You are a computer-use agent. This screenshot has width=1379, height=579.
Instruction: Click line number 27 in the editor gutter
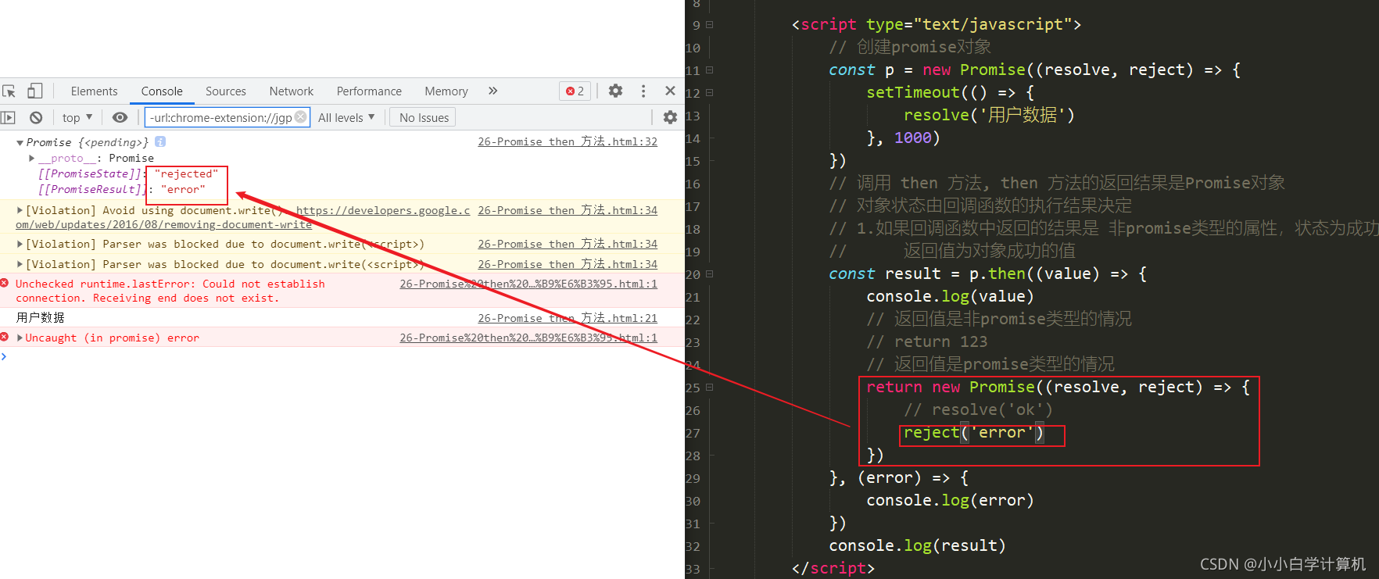[x=693, y=433]
